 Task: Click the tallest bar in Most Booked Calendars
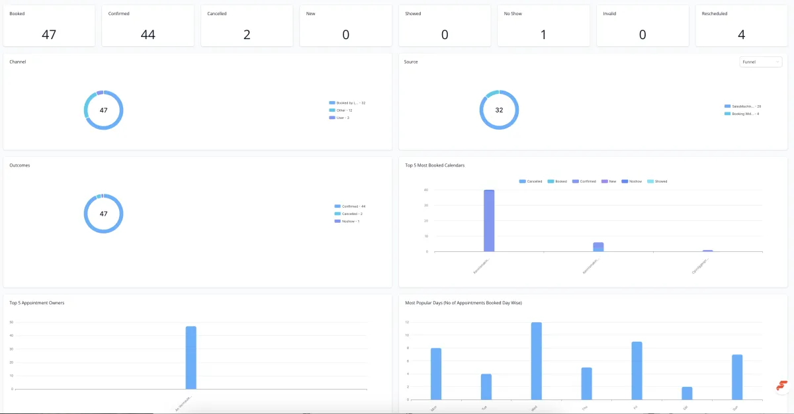[489, 221]
